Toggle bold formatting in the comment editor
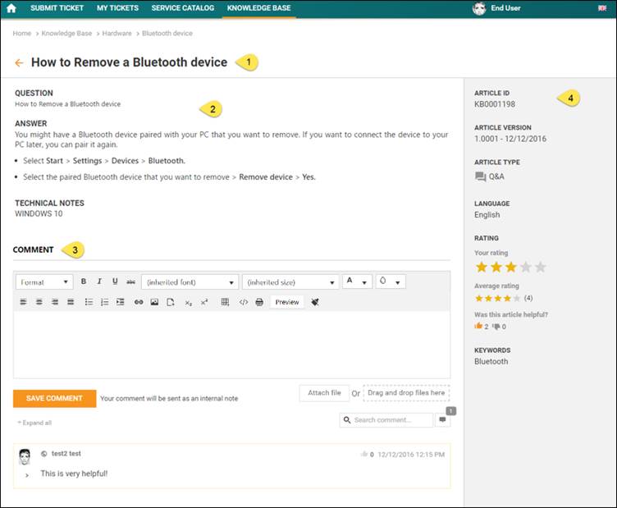The height and width of the screenshot is (508, 617). 84,281
